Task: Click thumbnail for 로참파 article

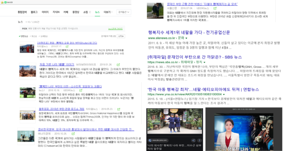Action: pyautogui.click(x=28, y=93)
